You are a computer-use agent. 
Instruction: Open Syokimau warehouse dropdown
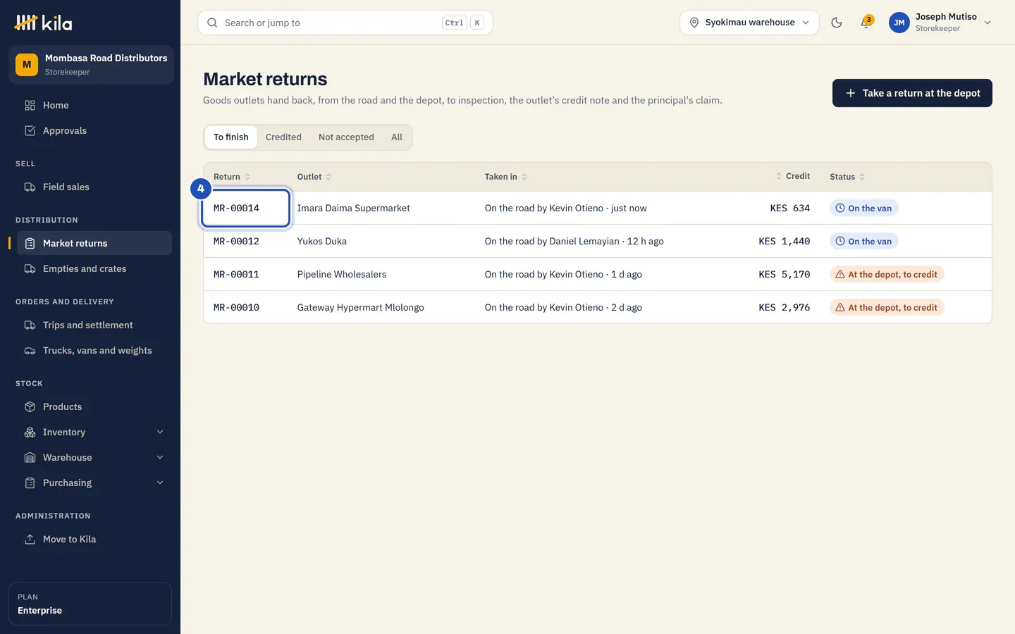click(749, 23)
